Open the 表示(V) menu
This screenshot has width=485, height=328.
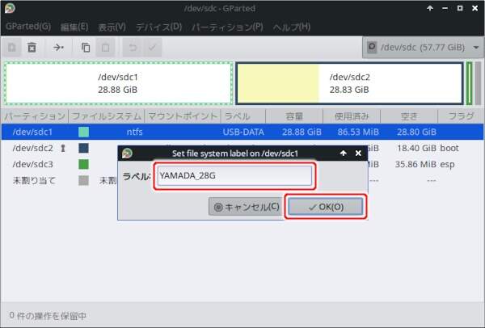(112, 27)
